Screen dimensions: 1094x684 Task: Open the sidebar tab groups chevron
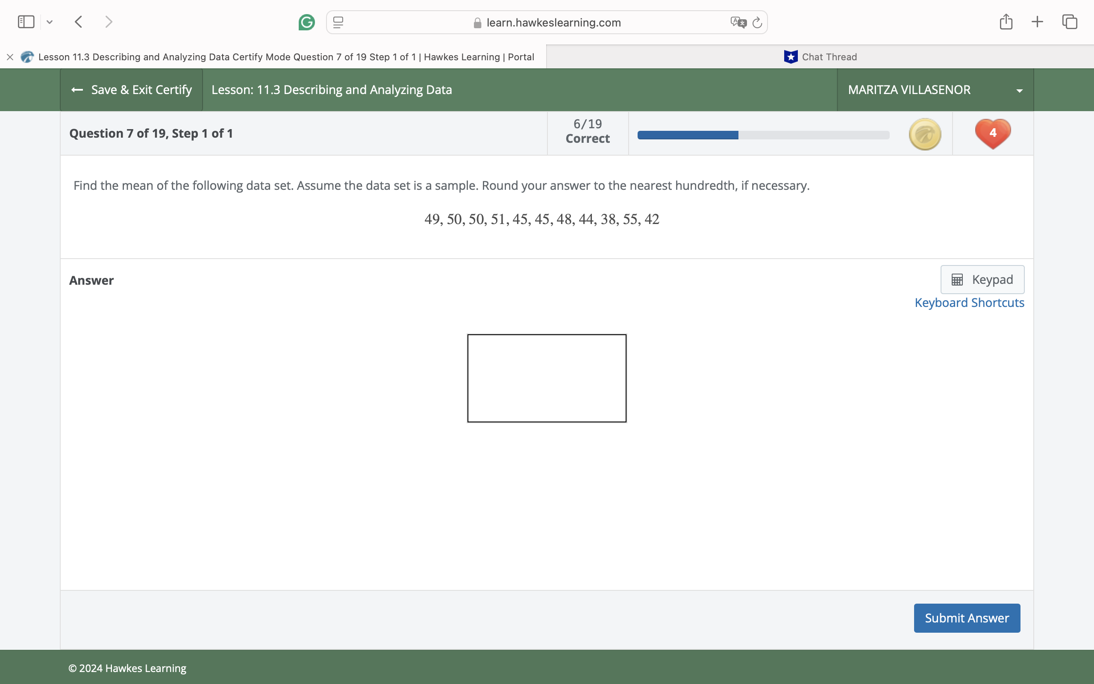coord(50,22)
